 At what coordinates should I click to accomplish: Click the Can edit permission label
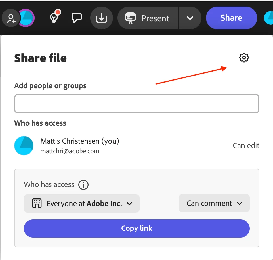point(246,146)
